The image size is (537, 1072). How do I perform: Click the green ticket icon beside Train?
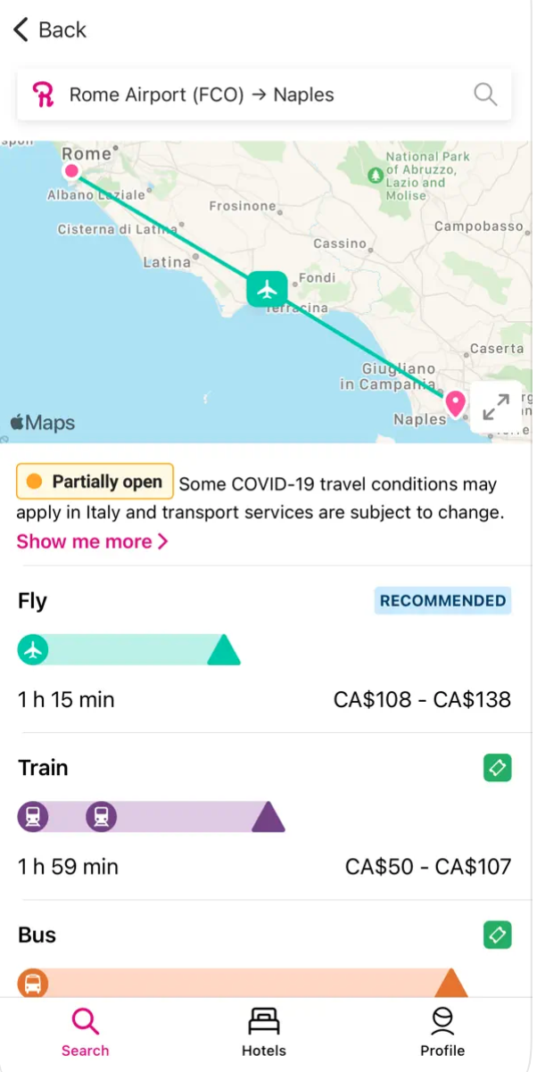(x=497, y=768)
